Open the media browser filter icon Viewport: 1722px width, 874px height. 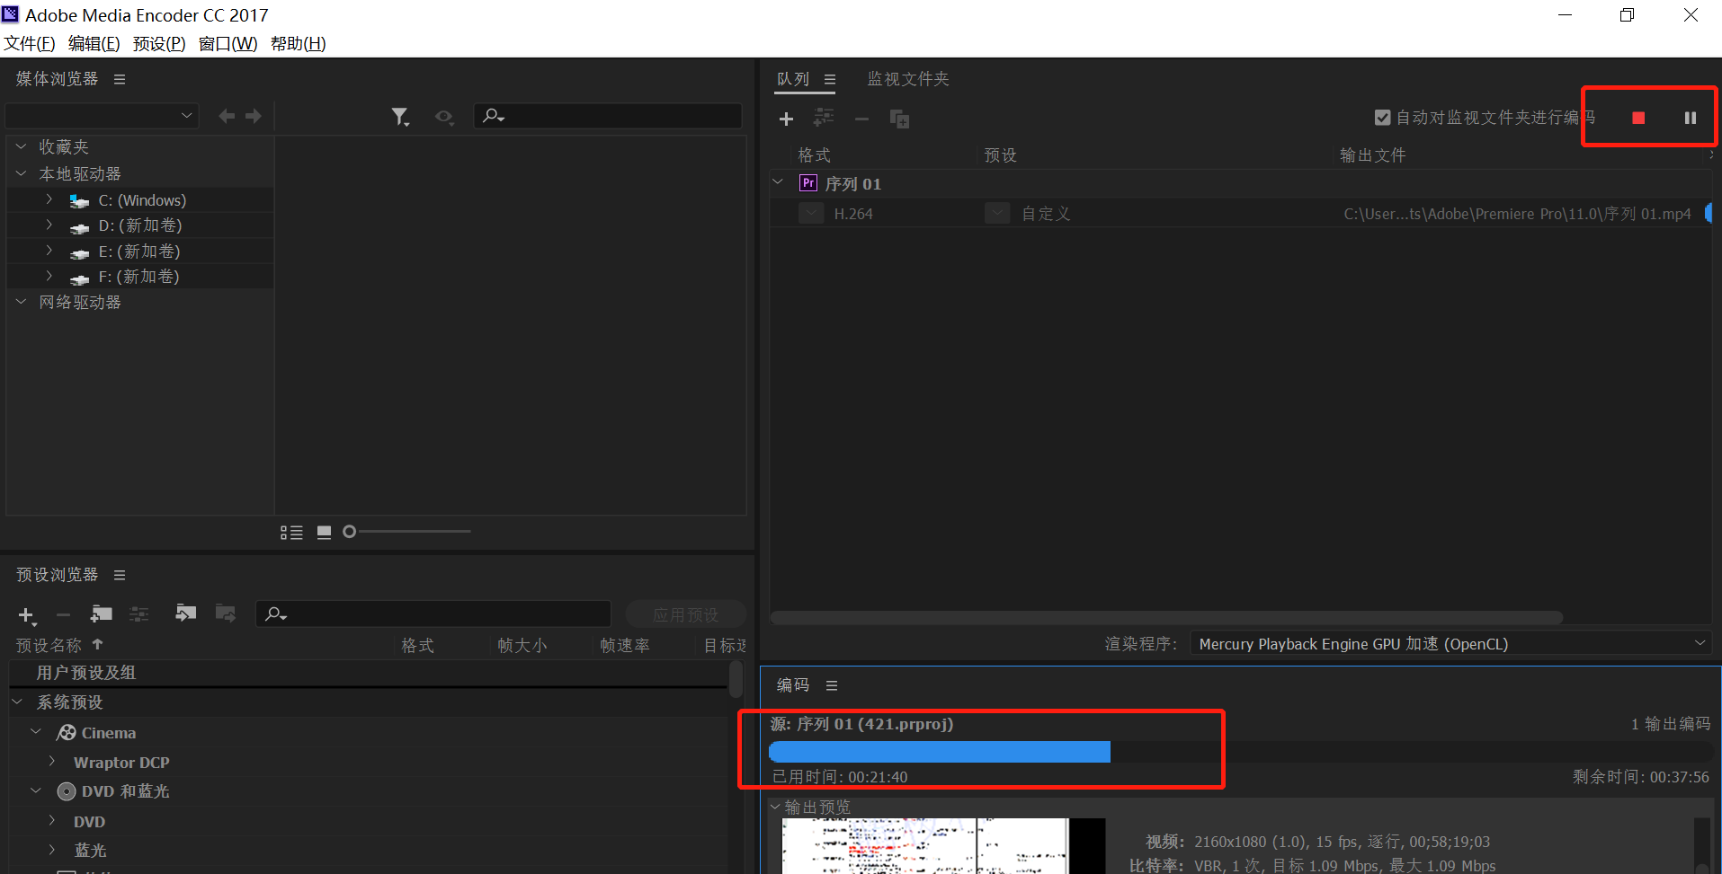coord(401,116)
